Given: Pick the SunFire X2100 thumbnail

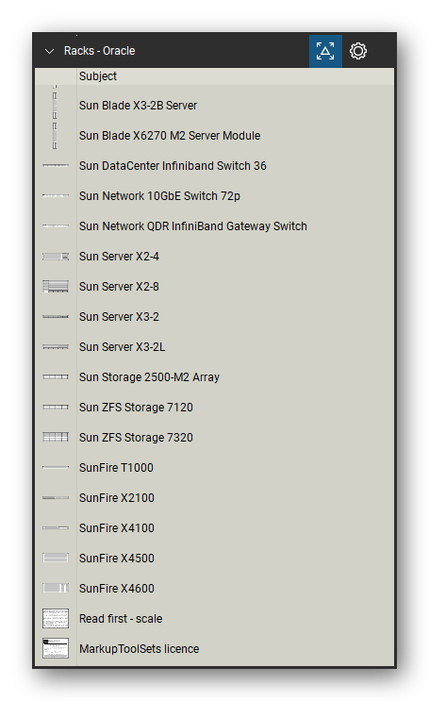Looking at the screenshot, I should click(56, 498).
